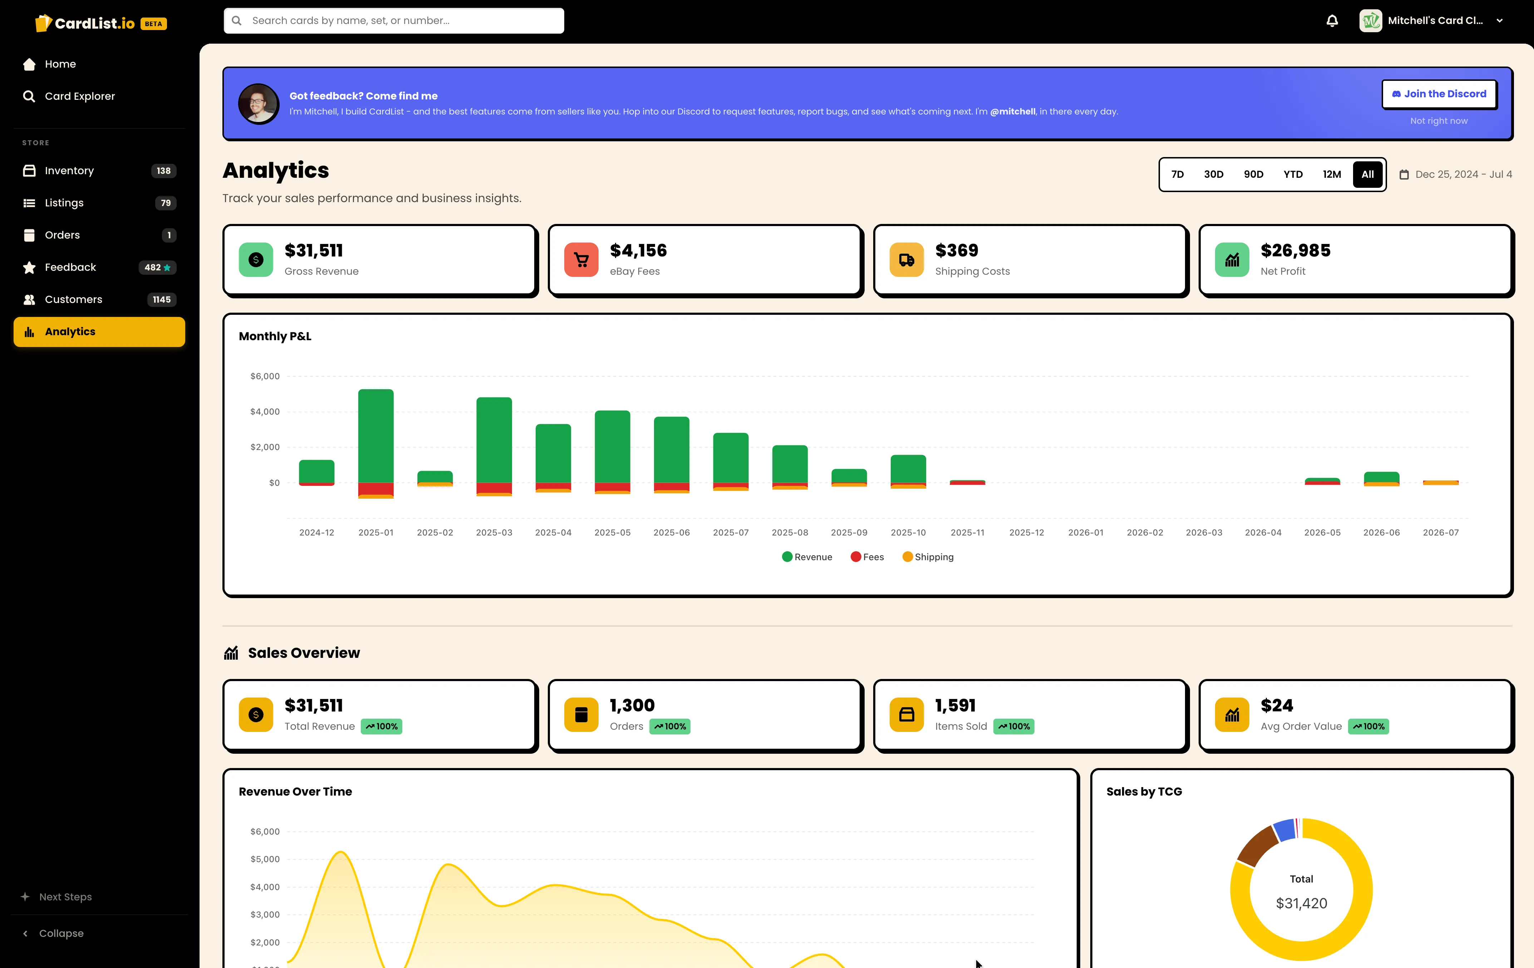Click the Net Profit chart icon

tap(1232, 259)
